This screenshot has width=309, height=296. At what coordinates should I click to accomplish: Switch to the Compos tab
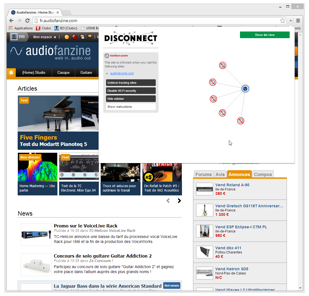coord(263,174)
